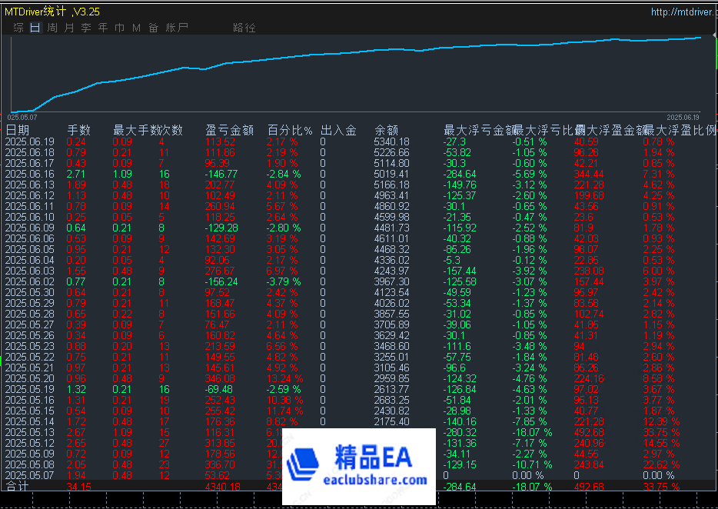Viewport: 718px width, 509px height.
Task: Click the 手数 column header
Action: coord(78,131)
